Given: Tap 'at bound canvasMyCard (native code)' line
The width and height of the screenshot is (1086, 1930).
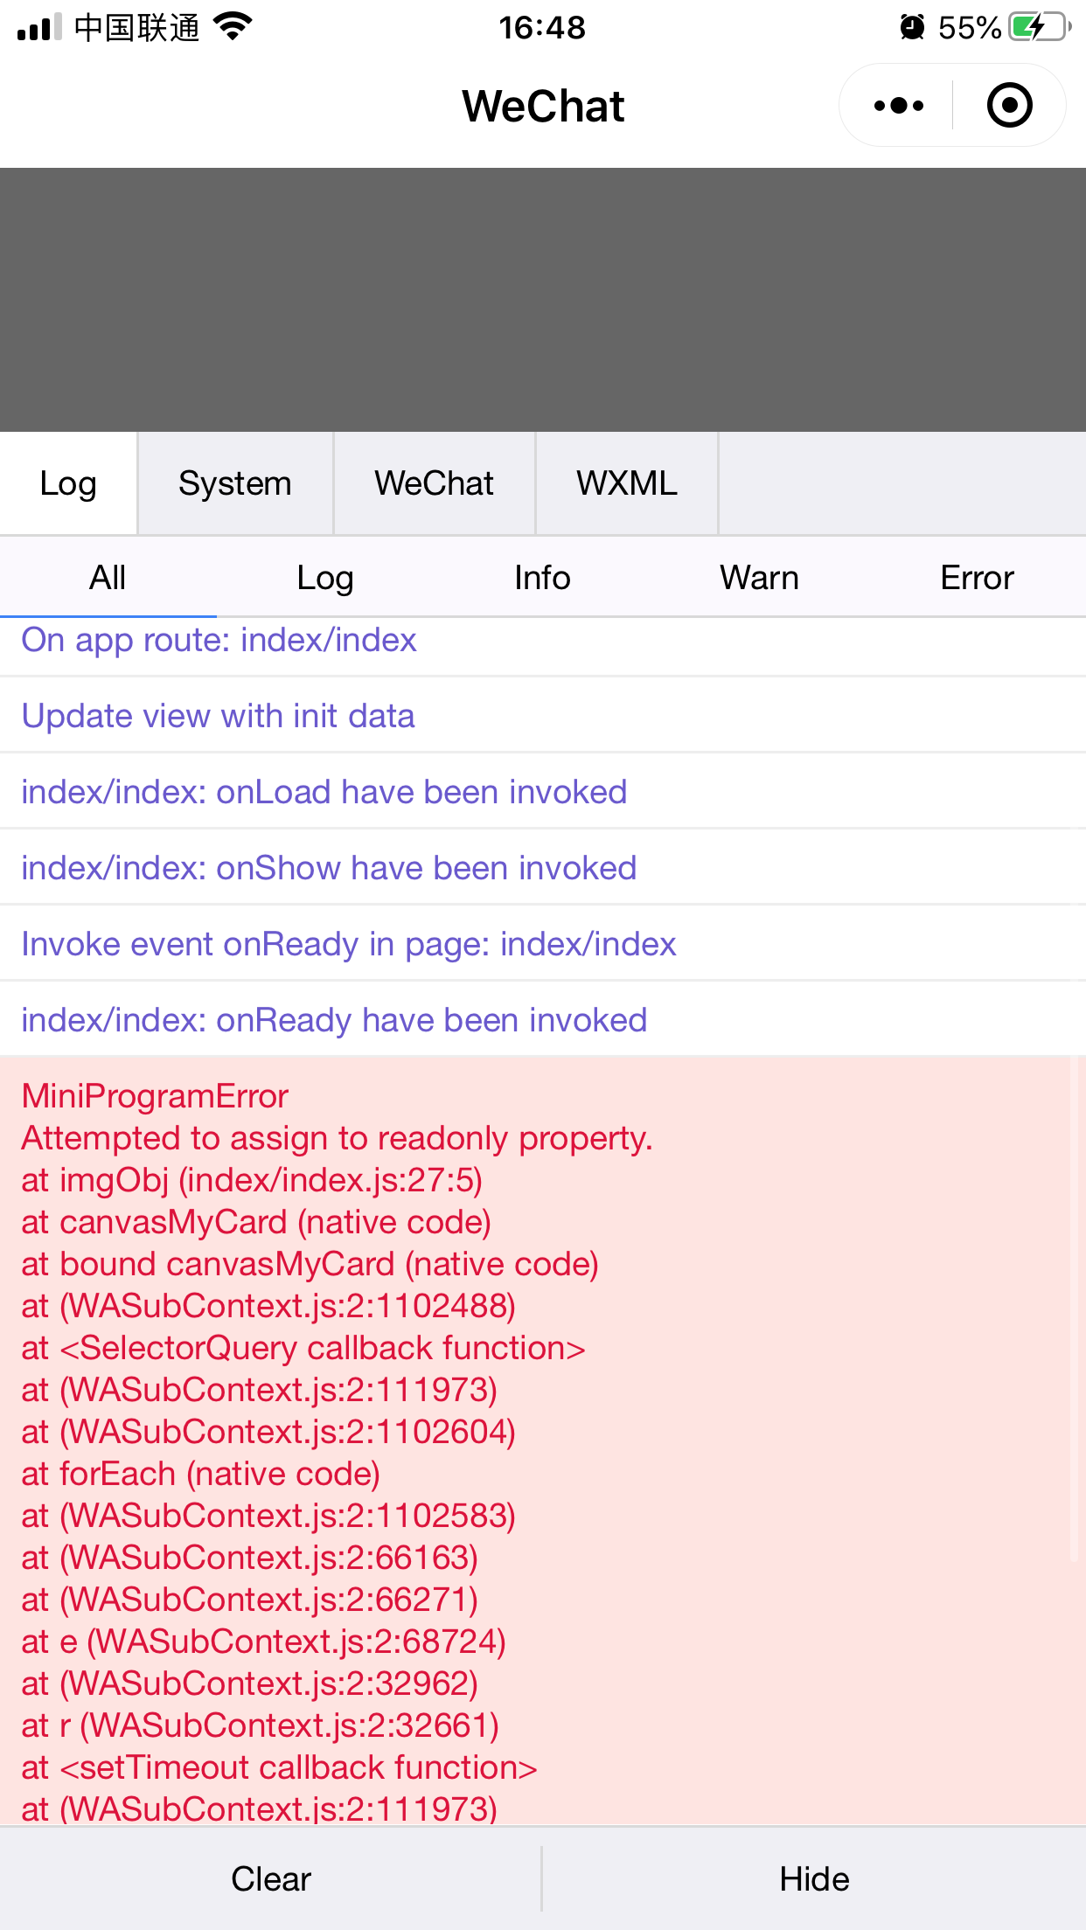Looking at the screenshot, I should 310,1264.
